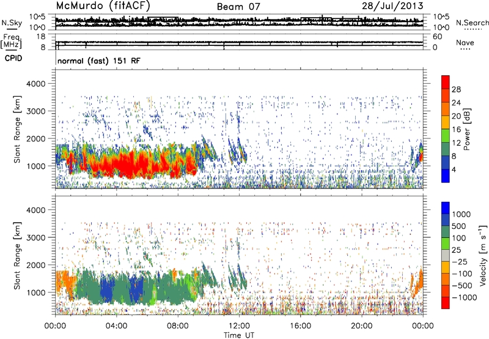
Task: Click the '04:00' time tick label
Action: [116, 326]
